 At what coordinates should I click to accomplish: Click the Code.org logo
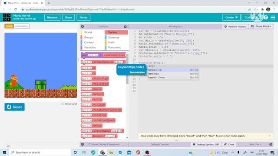7,17
